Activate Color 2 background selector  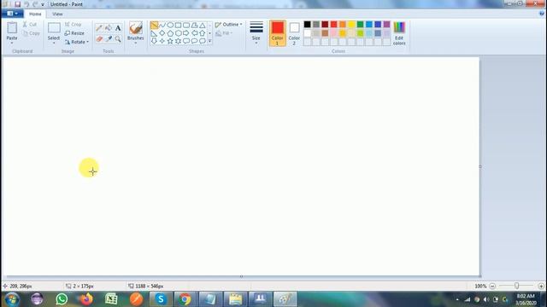pos(294,33)
